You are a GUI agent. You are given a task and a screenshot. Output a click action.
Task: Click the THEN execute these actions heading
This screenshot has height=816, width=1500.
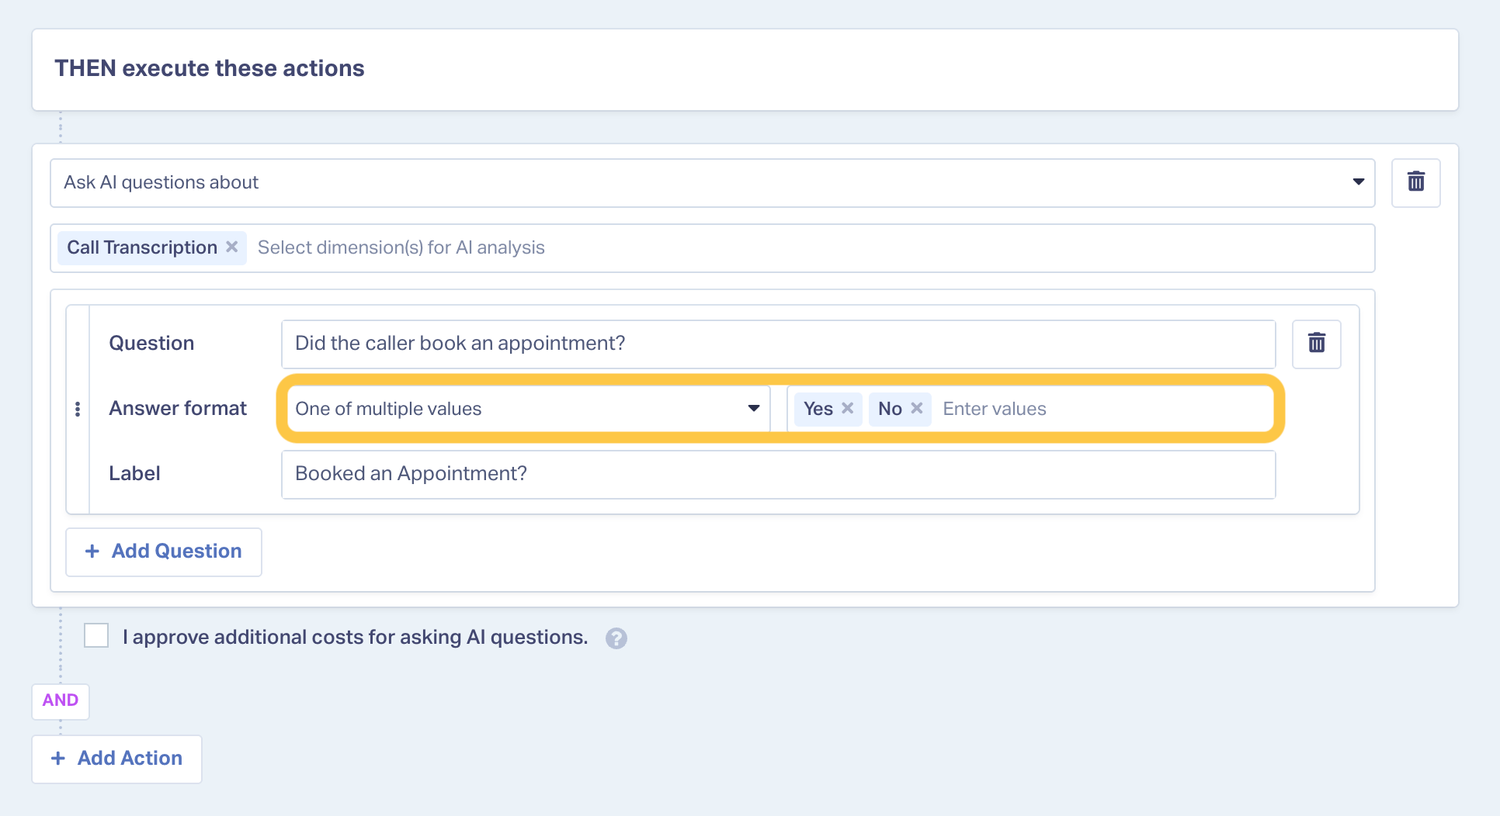210,68
